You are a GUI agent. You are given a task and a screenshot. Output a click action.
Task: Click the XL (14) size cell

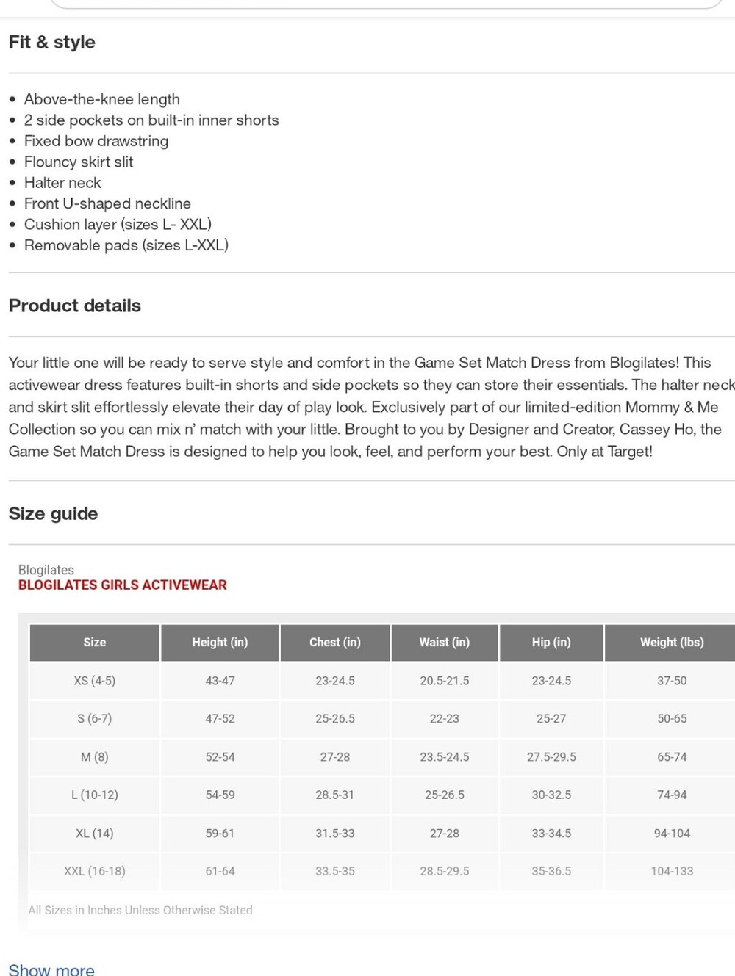(95, 834)
